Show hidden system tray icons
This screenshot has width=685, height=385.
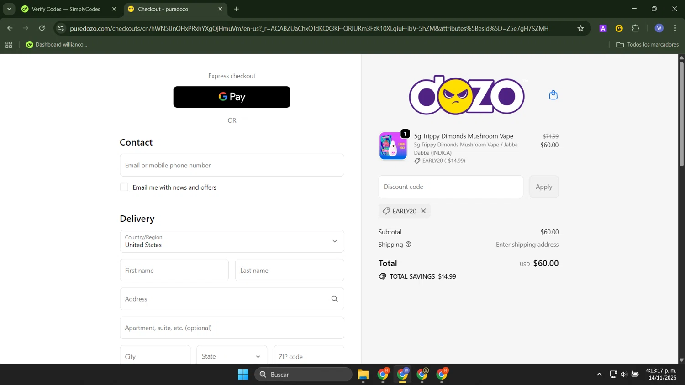point(599,375)
